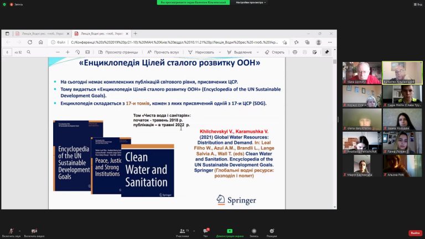
Task: Click the Share Screen icon
Action: tap(230, 231)
